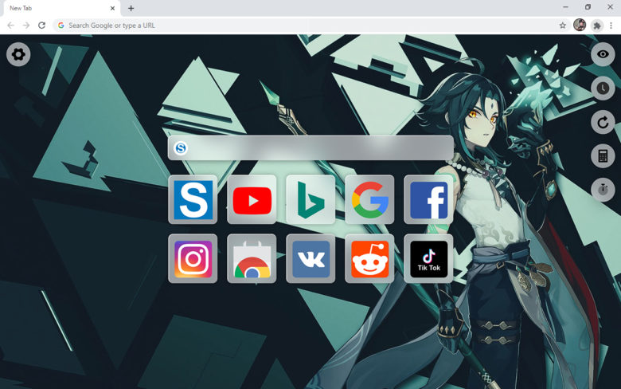Open the stopwatch timer button

[603, 190]
